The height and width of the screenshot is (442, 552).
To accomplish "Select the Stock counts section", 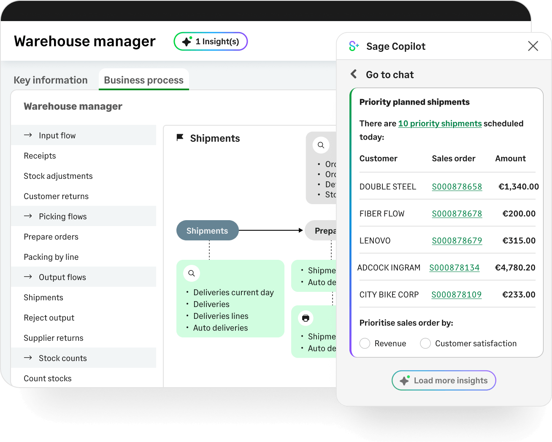I will coord(84,358).
